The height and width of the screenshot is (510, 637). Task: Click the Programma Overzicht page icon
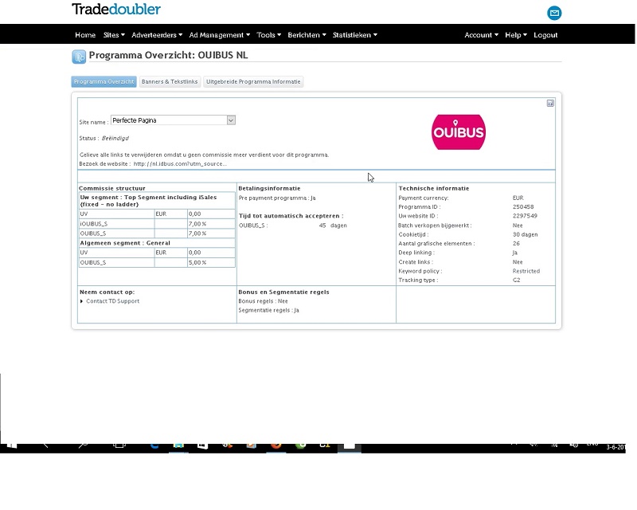click(x=79, y=57)
